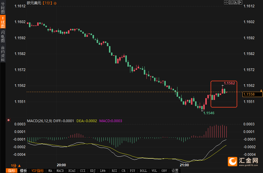Select the K线图 sidebar tab
The image size is (263, 173).
click(3, 22)
